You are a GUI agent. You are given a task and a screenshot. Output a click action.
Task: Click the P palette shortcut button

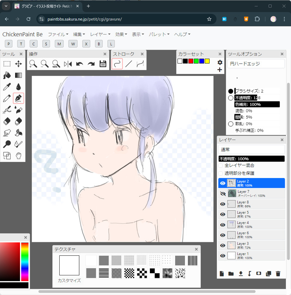(8, 44)
